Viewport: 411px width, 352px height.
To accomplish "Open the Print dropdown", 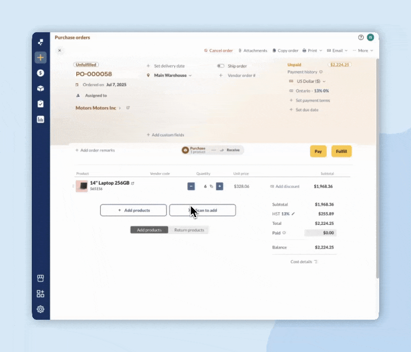I will [312, 50].
